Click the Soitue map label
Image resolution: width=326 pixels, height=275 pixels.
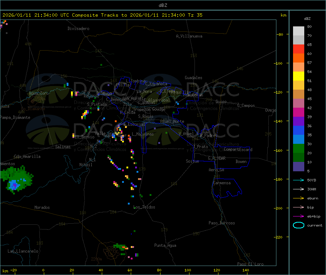point(192,161)
